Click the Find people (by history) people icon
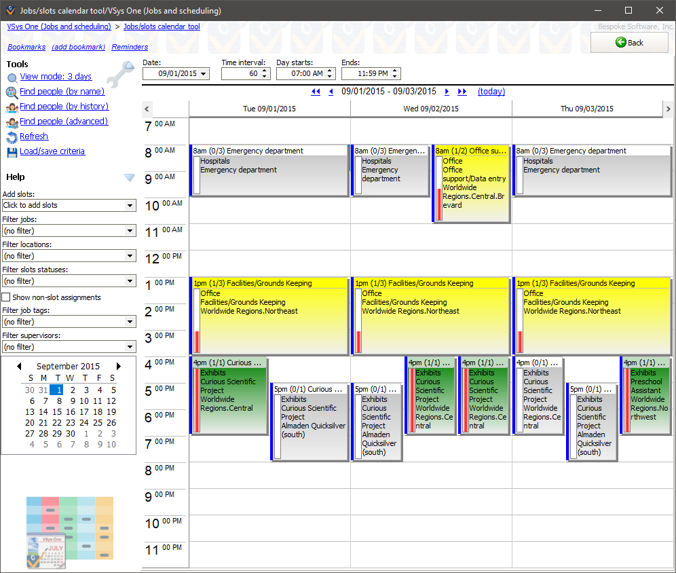Image resolution: width=676 pixels, height=573 pixels. [12, 106]
